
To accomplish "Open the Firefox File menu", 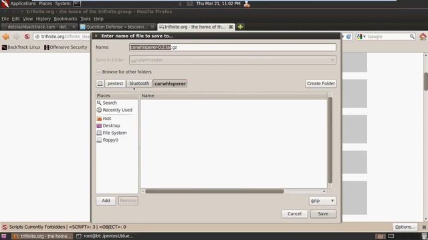I will pyautogui.click(x=5, y=19).
